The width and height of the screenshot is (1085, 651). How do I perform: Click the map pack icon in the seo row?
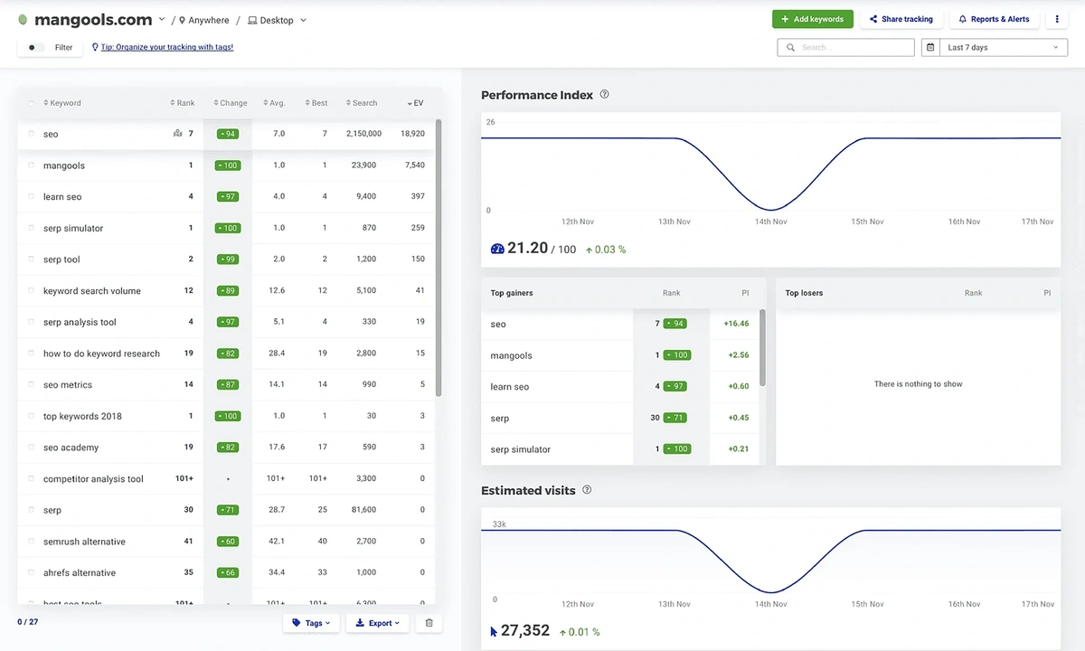[x=177, y=134]
